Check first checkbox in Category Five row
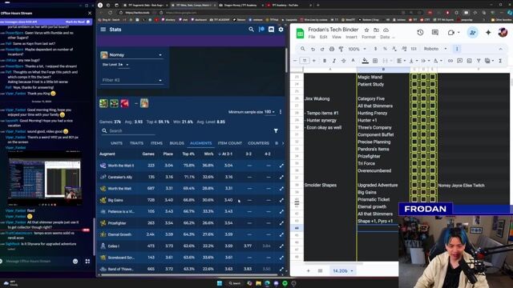 coord(414,98)
